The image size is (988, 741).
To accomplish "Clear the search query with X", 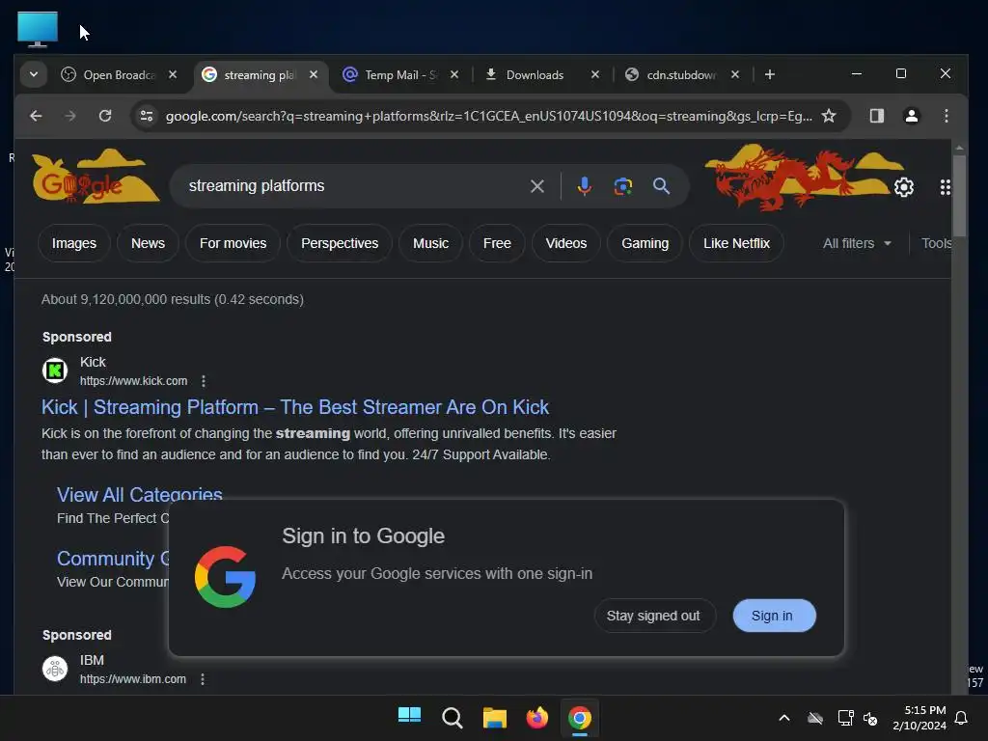I will (536, 186).
